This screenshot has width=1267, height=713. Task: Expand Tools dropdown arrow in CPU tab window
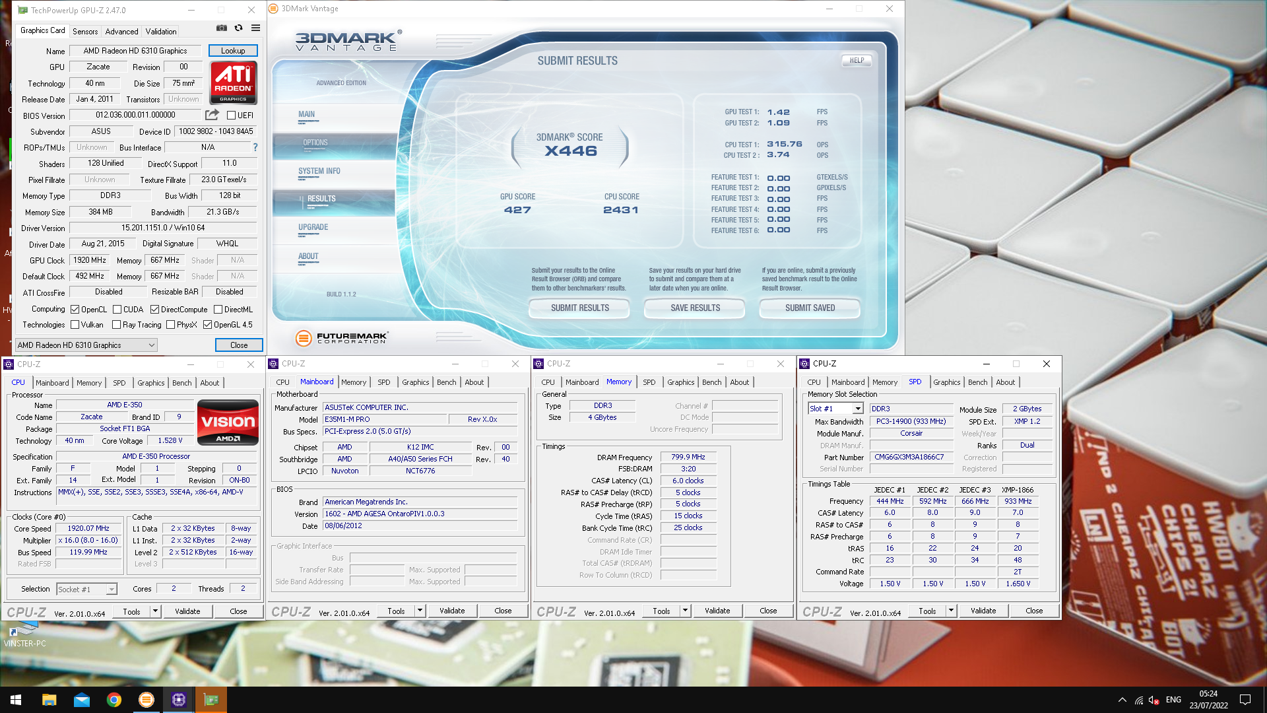pos(156,611)
